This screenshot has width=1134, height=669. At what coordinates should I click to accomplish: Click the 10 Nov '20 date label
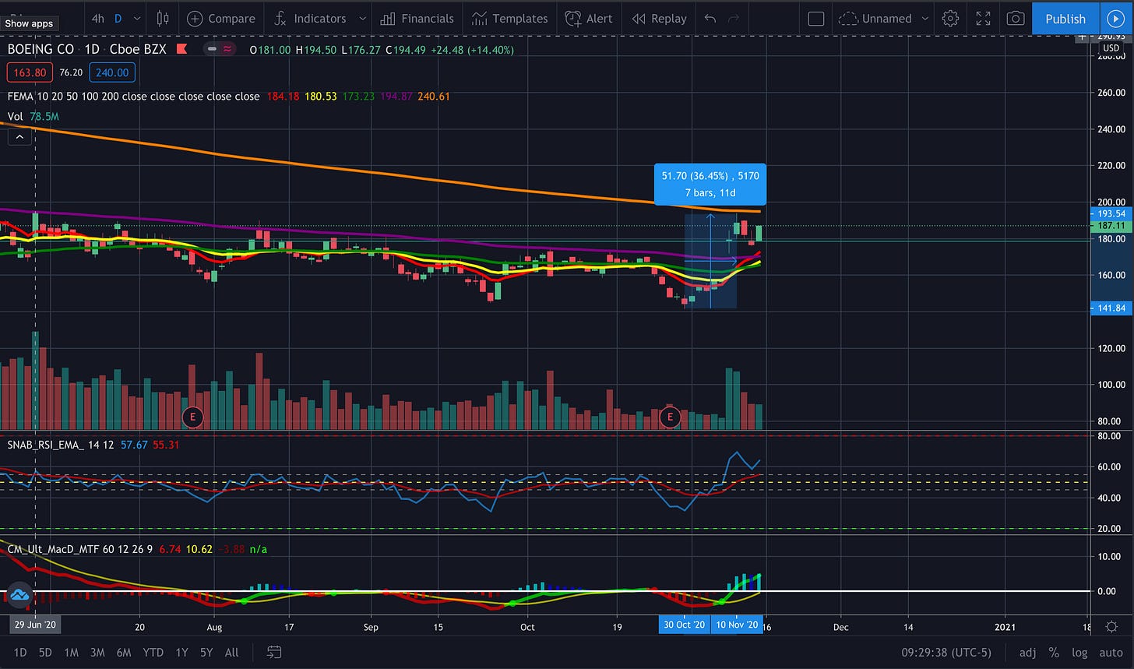[x=737, y=625]
